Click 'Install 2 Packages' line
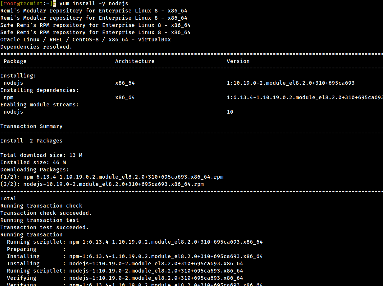383x286 pixels. pyautogui.click(x=31, y=141)
